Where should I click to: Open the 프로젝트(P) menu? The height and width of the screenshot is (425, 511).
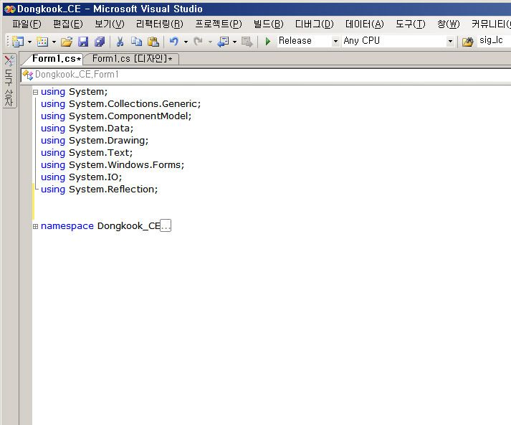(219, 24)
